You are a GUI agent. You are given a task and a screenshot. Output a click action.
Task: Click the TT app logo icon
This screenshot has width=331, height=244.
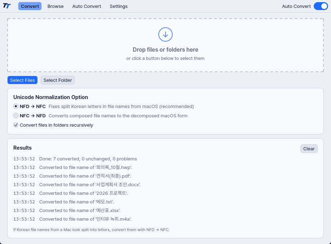(7, 6)
